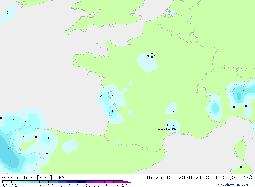The height and width of the screenshot is (187, 255).
Task: Select the legend label '50'
Action: (124, 185)
